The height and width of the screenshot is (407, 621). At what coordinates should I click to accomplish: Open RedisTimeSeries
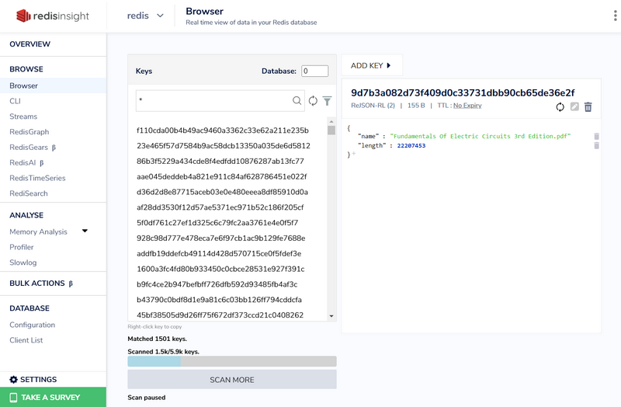click(37, 178)
